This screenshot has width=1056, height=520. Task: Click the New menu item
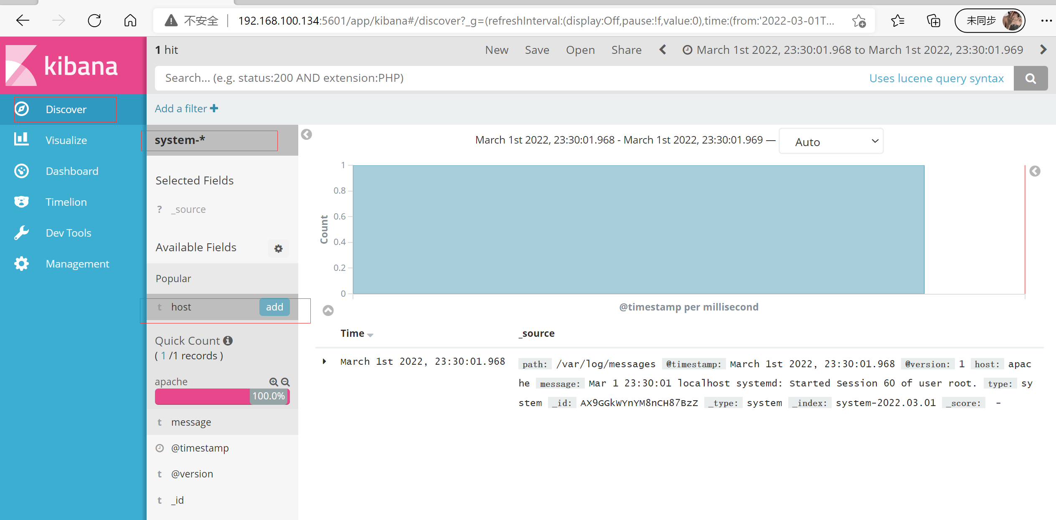pos(497,50)
